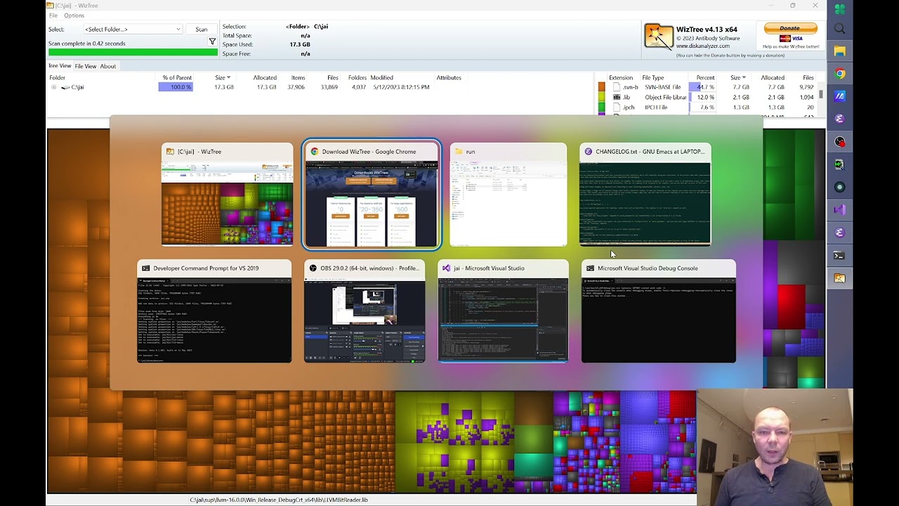The height and width of the screenshot is (506, 899).
Task: Open the About tab
Action: coord(107,66)
